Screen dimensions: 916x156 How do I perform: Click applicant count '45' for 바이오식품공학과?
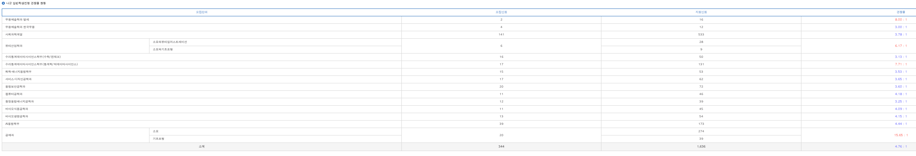click(x=701, y=109)
